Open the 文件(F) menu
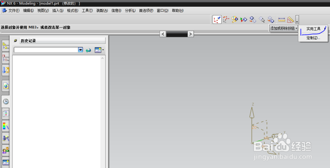The image size is (330, 168). 14,11
